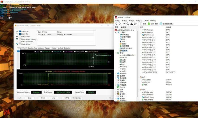
Task: Toggle the CPU graph legend checkbox
Action: point(35,52)
